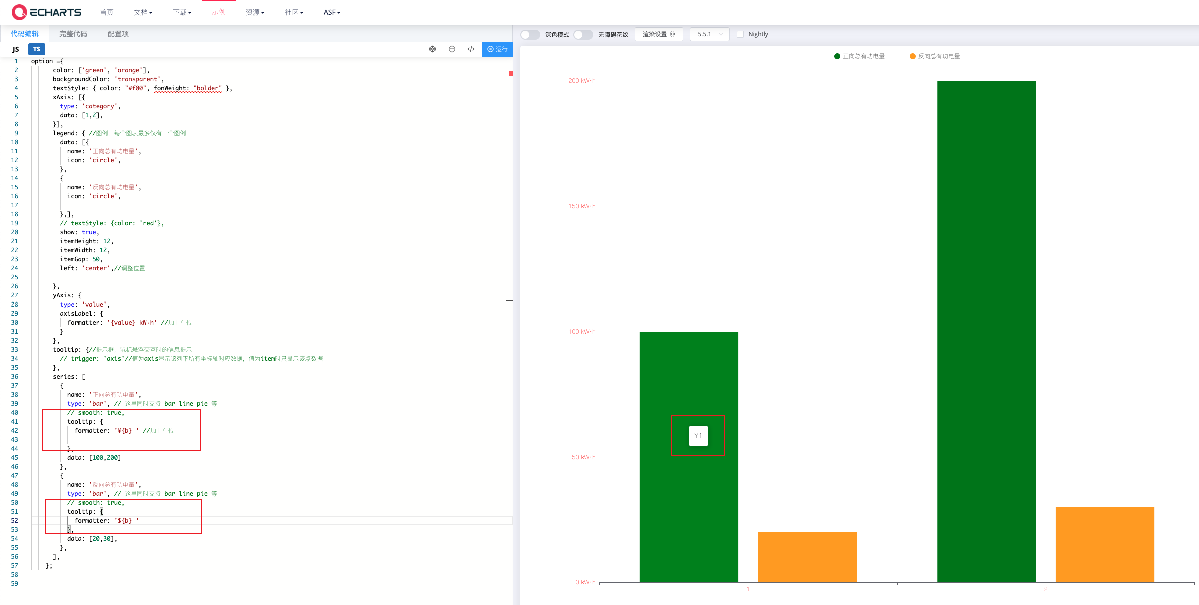Click the ECharts logo
Viewport: 1199px width, 605px height.
coord(46,12)
